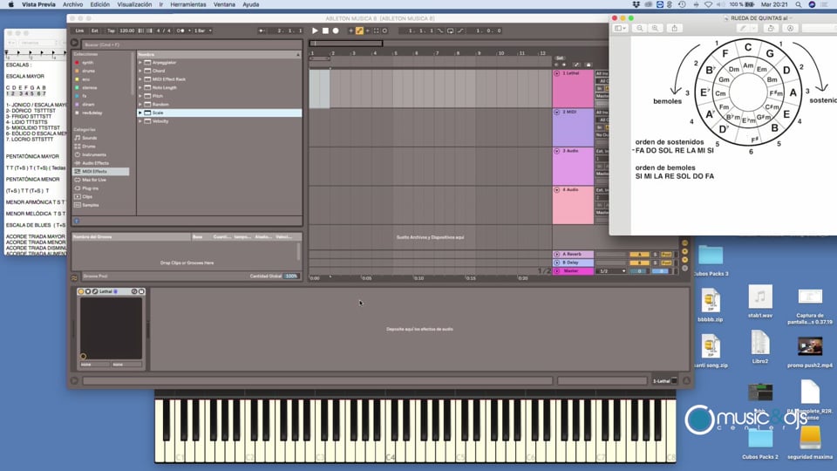The width and height of the screenshot is (837, 471).
Task: Expand the selected Scale folder
Action: [140, 113]
